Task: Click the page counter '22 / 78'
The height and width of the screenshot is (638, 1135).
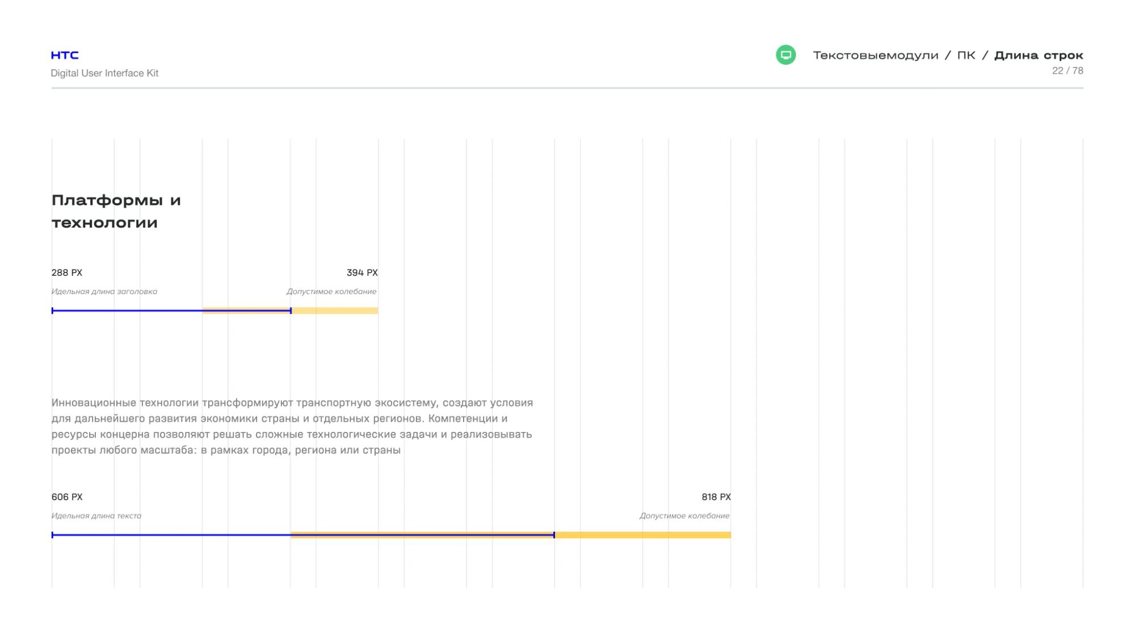Action: pos(1067,71)
